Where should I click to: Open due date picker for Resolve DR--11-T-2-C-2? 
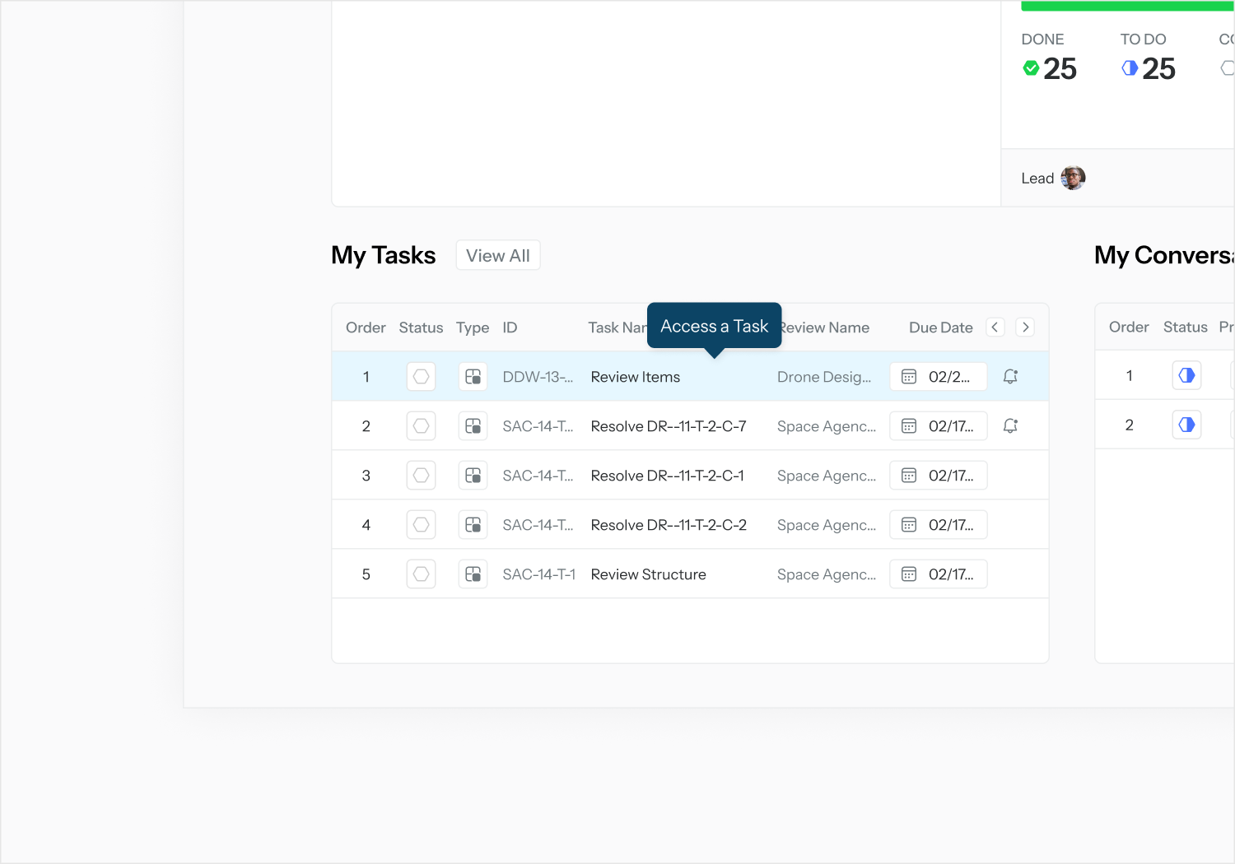coord(938,525)
